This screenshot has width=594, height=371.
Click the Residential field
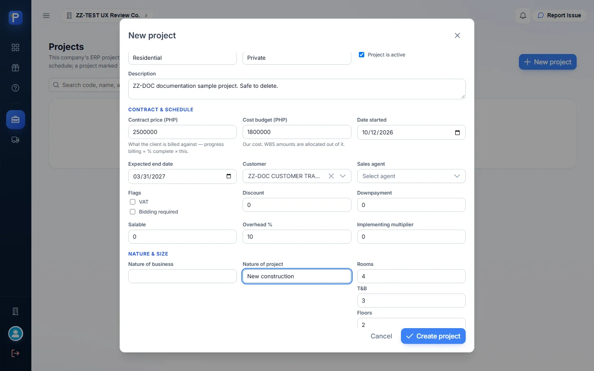tap(182, 58)
